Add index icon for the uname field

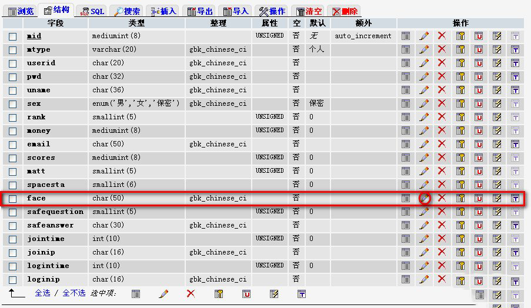pos(497,90)
